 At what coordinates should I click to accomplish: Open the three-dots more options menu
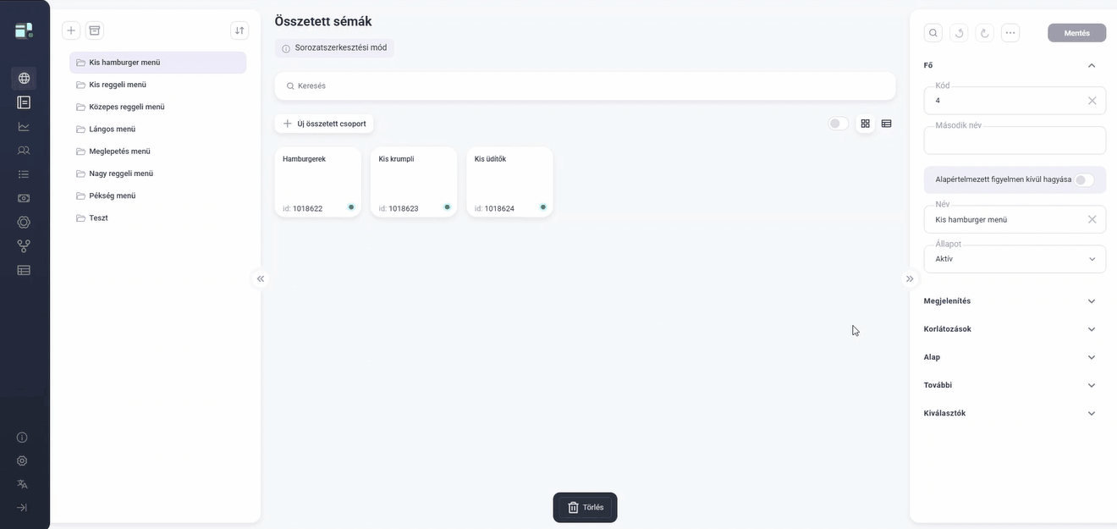tap(1010, 33)
